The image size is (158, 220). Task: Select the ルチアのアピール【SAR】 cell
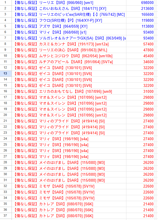pyautogui.click(x=69, y=62)
